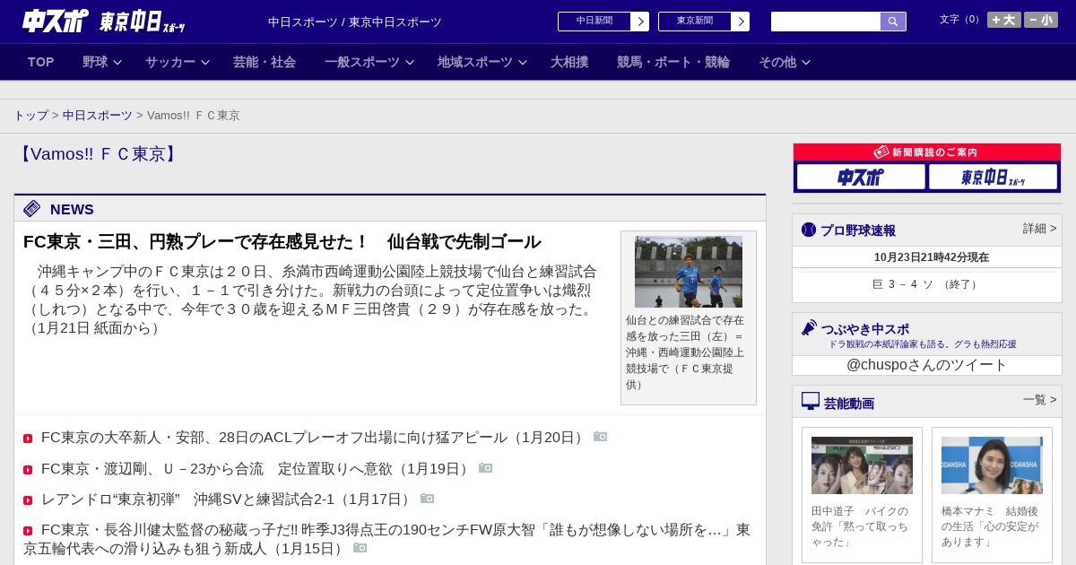Image resolution: width=1076 pixels, height=565 pixels.
Task: Decrease text size with －小 button
Action: pyautogui.click(x=1041, y=20)
